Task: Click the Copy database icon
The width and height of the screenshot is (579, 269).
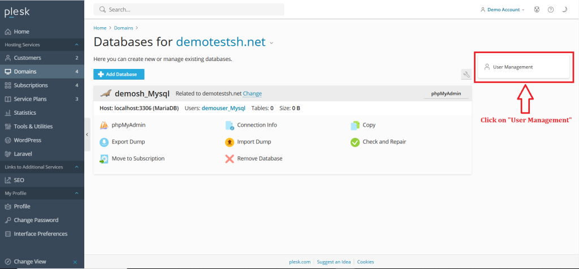Action: pyautogui.click(x=355, y=125)
